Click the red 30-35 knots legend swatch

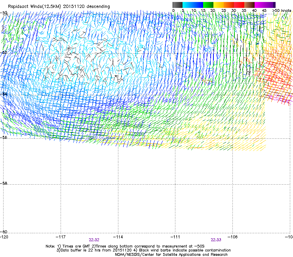coord(239,5)
